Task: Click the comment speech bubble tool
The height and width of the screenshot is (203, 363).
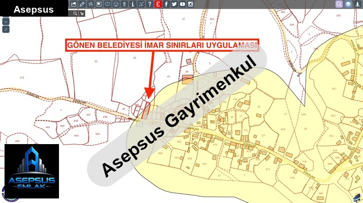Action: pyautogui.click(x=107, y=4)
